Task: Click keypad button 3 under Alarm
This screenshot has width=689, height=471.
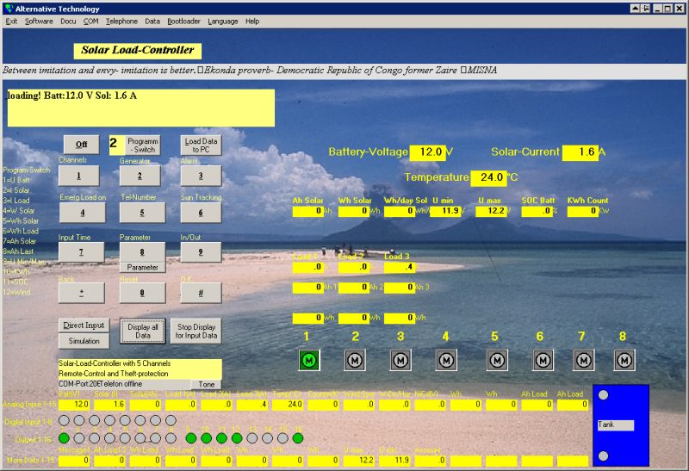Action: [x=201, y=176]
